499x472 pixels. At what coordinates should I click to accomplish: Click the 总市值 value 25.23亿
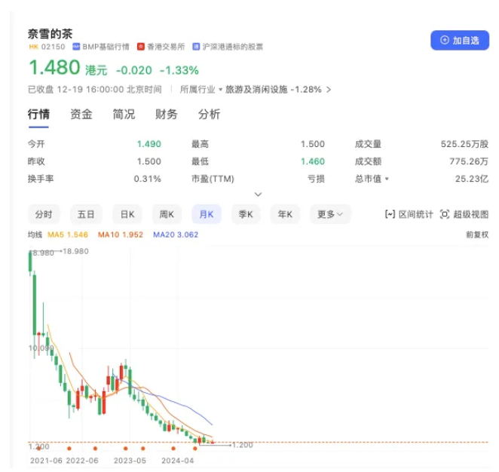tap(472, 179)
